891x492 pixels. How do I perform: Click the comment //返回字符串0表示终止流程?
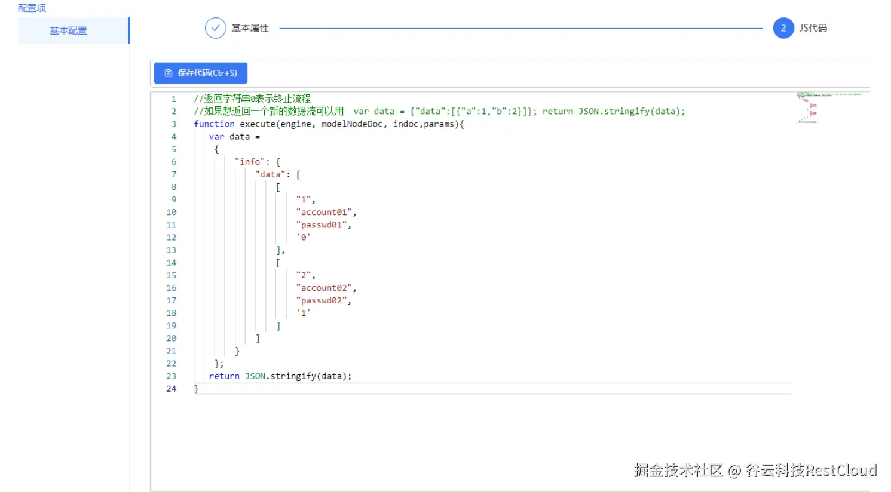pyautogui.click(x=252, y=99)
